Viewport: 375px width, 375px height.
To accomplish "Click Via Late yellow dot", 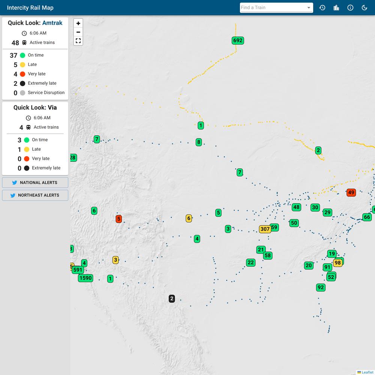I will point(27,150).
